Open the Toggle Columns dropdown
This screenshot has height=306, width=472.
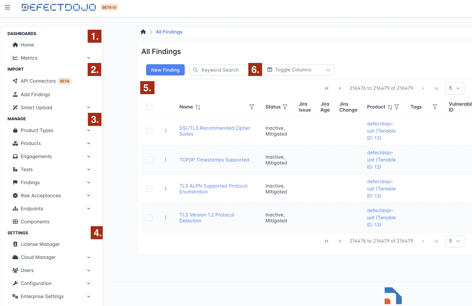click(x=299, y=70)
